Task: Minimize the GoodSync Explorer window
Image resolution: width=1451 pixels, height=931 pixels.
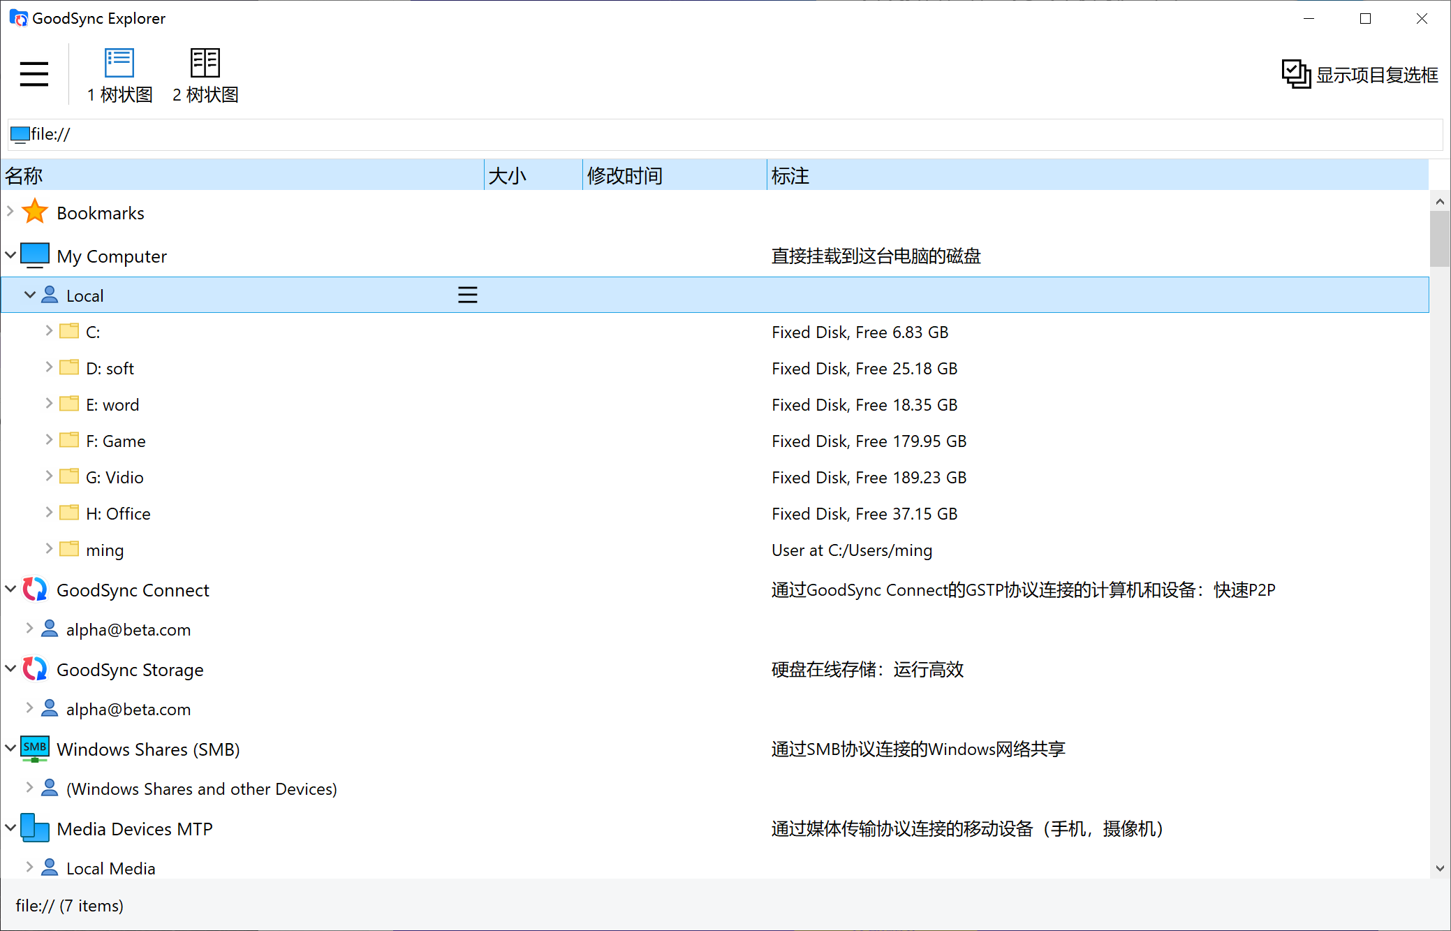Action: click(x=1309, y=19)
